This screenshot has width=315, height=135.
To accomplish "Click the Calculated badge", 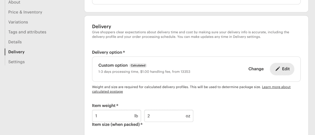I will 138,66.
